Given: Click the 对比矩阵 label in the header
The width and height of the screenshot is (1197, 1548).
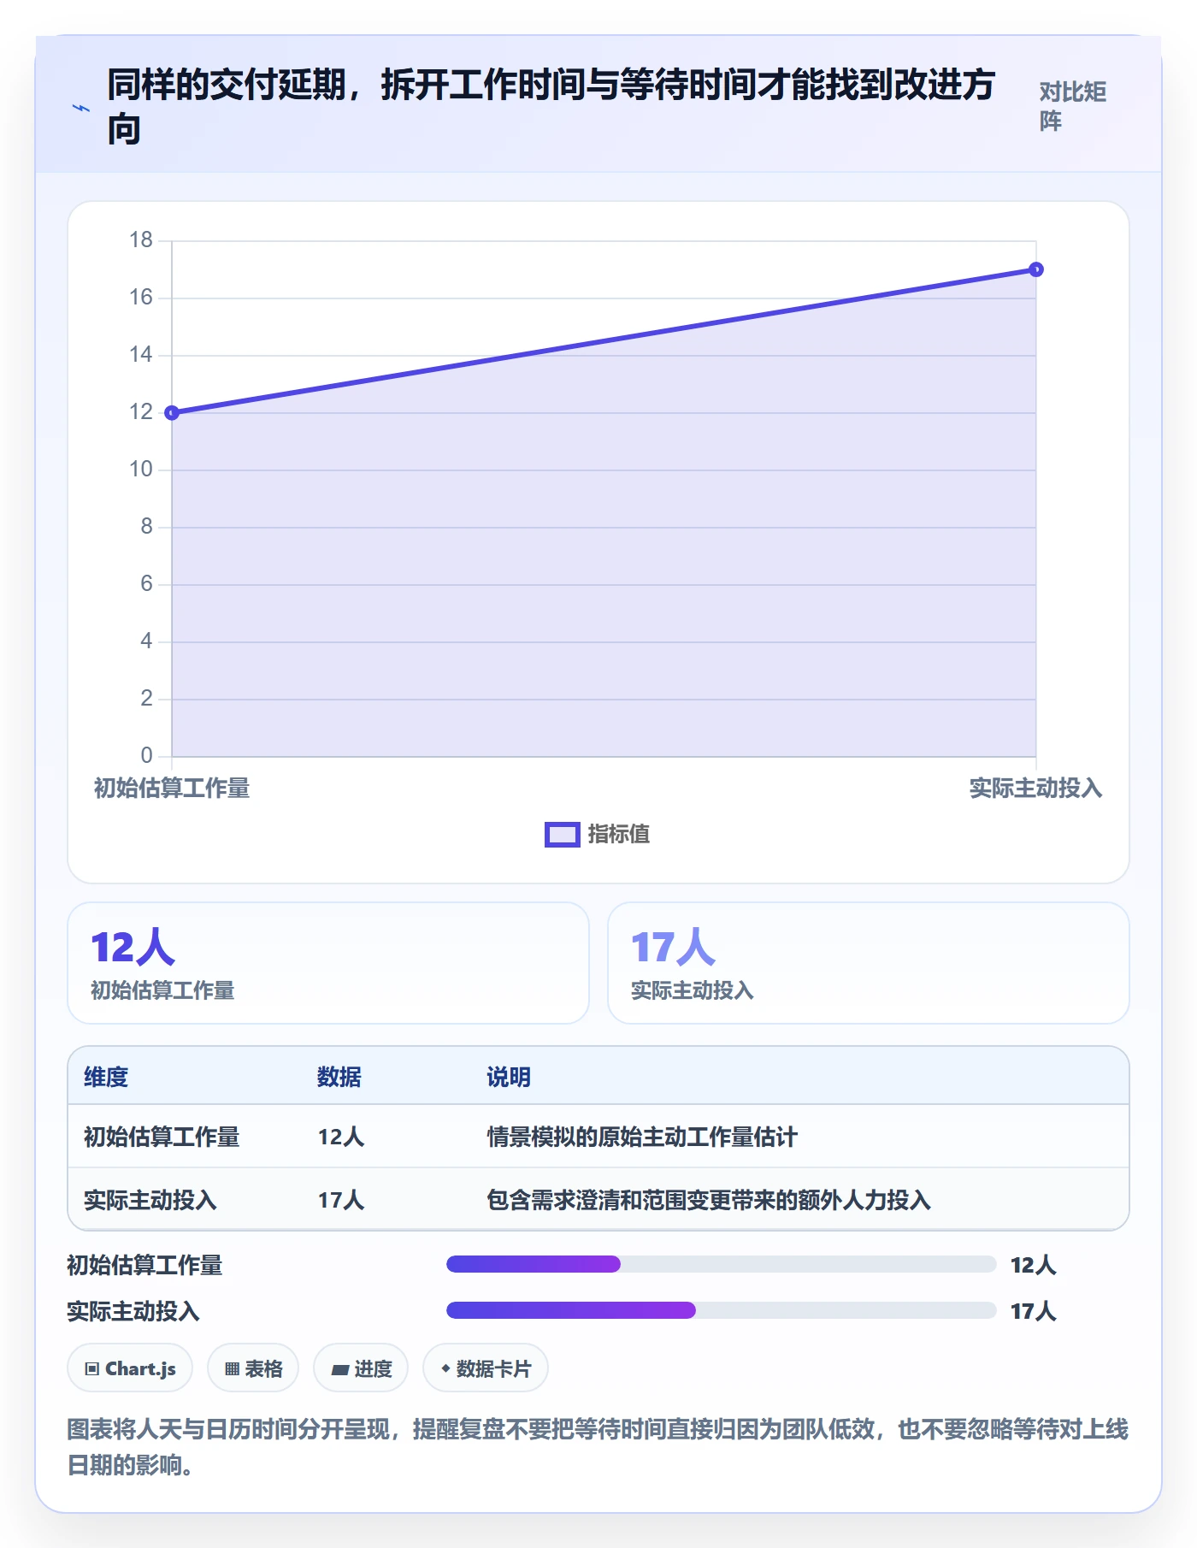Looking at the screenshot, I should (1073, 106).
